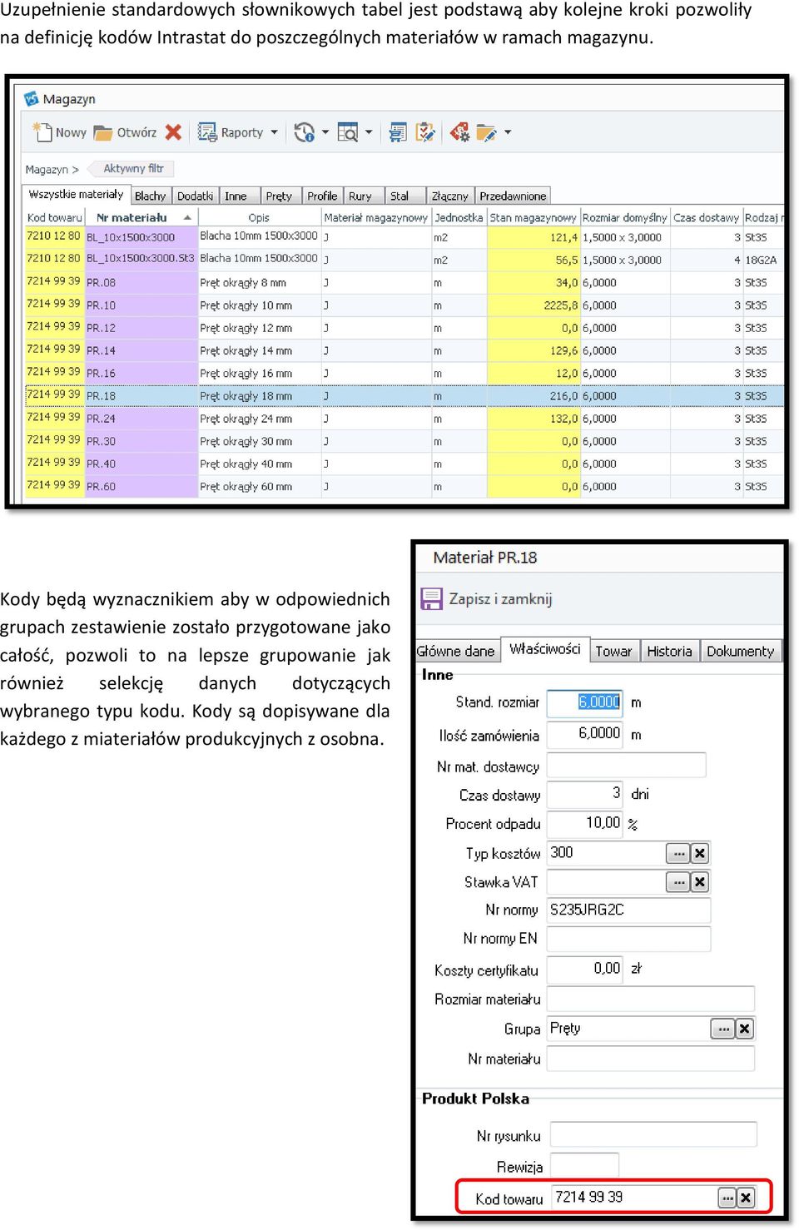Viewport: 799px width, 1230px height.
Task: Expand the history clock dropdown arrow
Action: tap(325, 132)
